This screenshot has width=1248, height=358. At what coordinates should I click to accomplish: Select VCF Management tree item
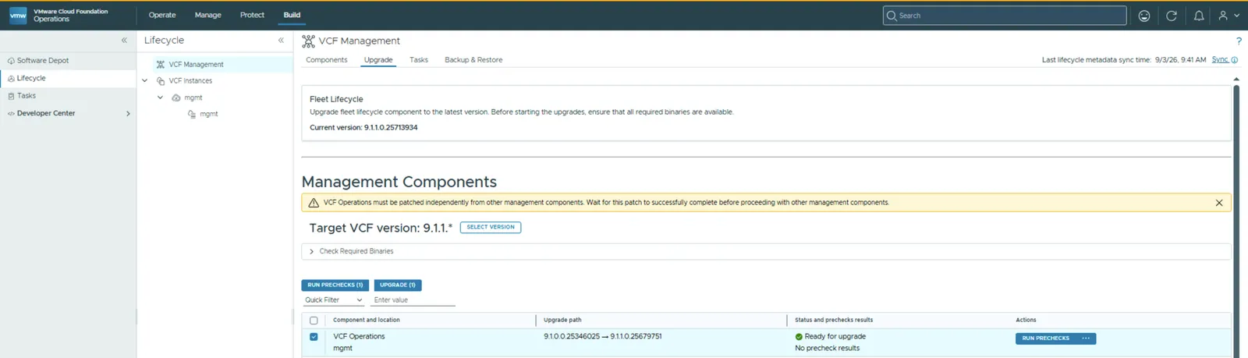point(196,65)
